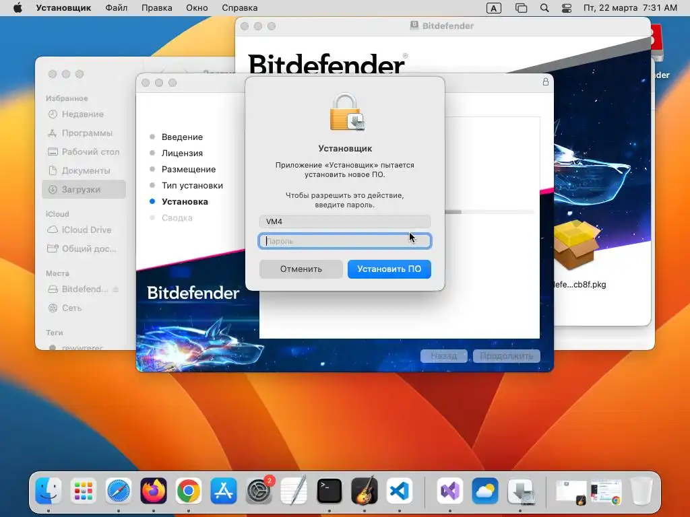Click the Назад button in the installer

tap(444, 355)
